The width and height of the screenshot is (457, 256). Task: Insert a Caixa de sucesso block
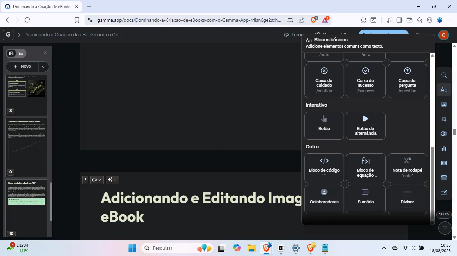[x=366, y=81]
